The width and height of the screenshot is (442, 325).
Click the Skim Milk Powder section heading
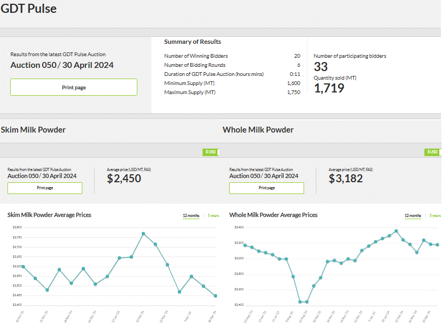pyautogui.click(x=33, y=130)
